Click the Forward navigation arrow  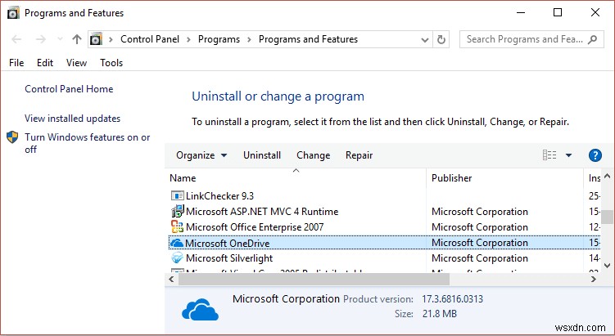coord(41,39)
